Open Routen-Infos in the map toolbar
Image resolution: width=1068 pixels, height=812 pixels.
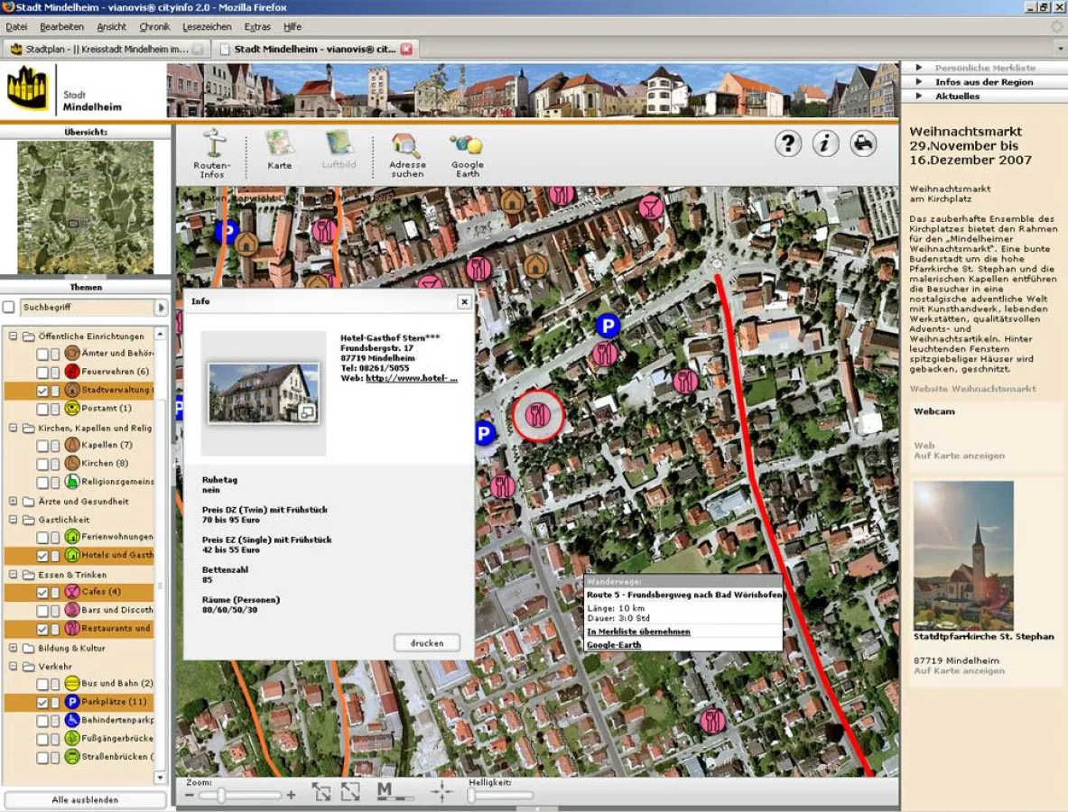pos(213,153)
